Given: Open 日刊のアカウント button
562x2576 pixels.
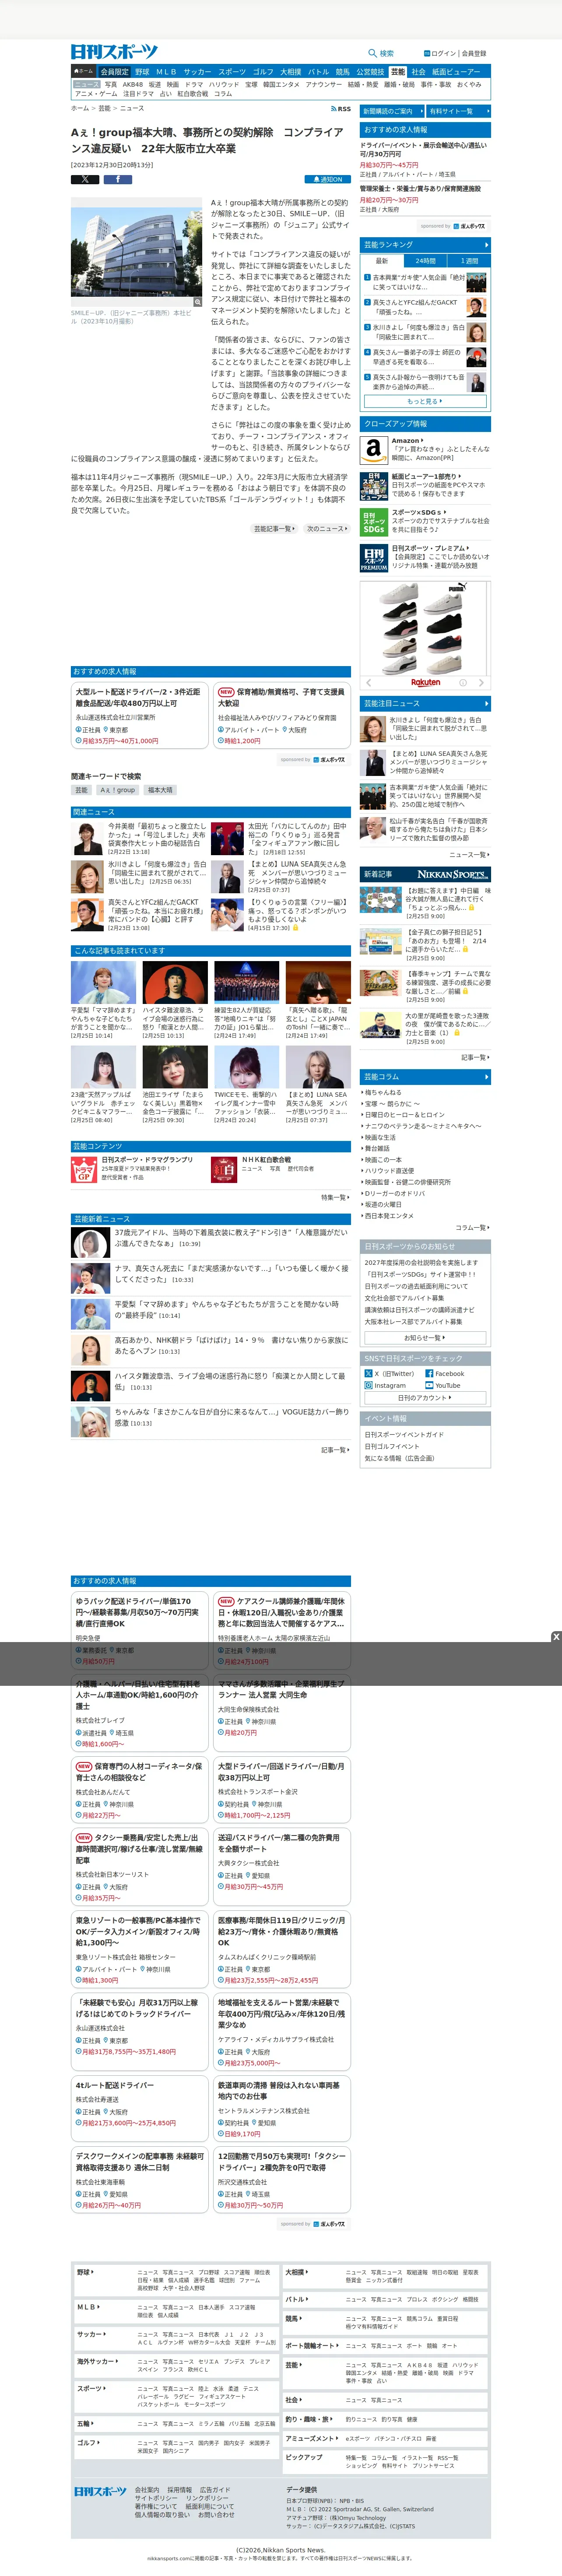Looking at the screenshot, I should [x=425, y=1398].
